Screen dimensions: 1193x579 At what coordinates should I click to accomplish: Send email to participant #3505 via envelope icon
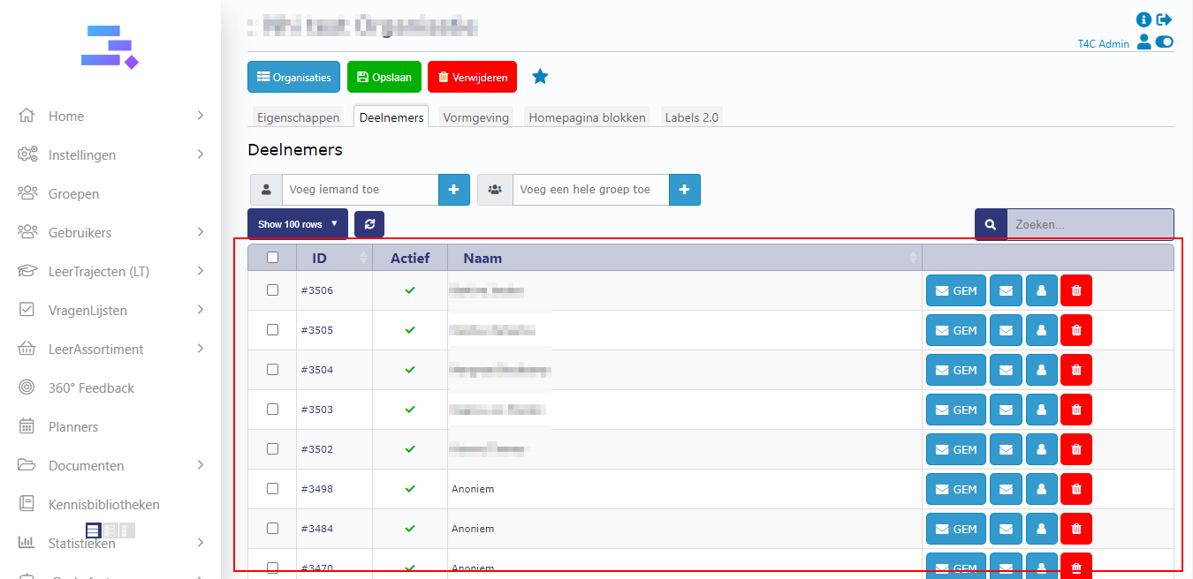click(x=1006, y=330)
